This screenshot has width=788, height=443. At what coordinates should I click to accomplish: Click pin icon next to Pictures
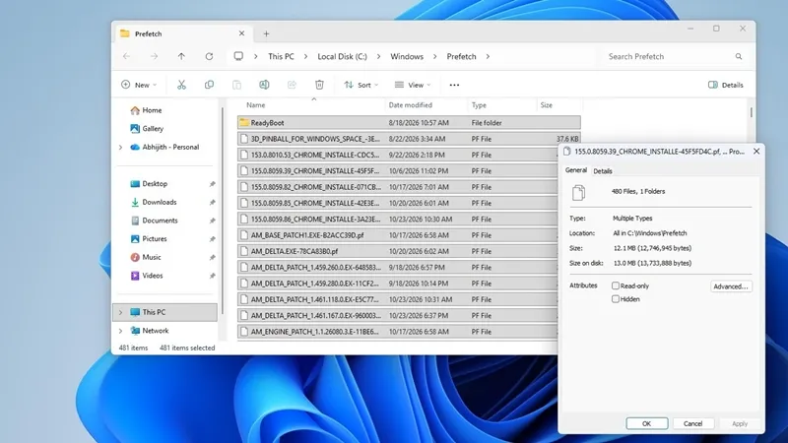pyautogui.click(x=212, y=238)
